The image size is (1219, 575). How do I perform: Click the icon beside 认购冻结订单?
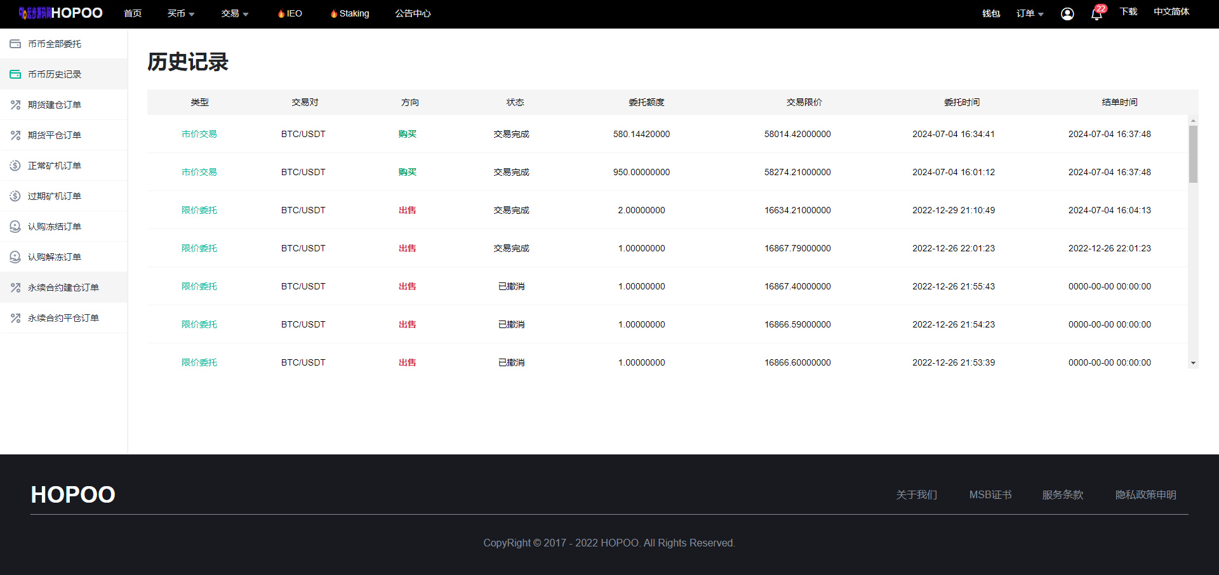tap(15, 227)
